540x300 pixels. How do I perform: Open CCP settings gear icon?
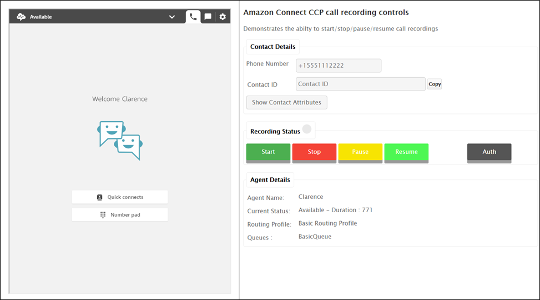pyautogui.click(x=223, y=17)
